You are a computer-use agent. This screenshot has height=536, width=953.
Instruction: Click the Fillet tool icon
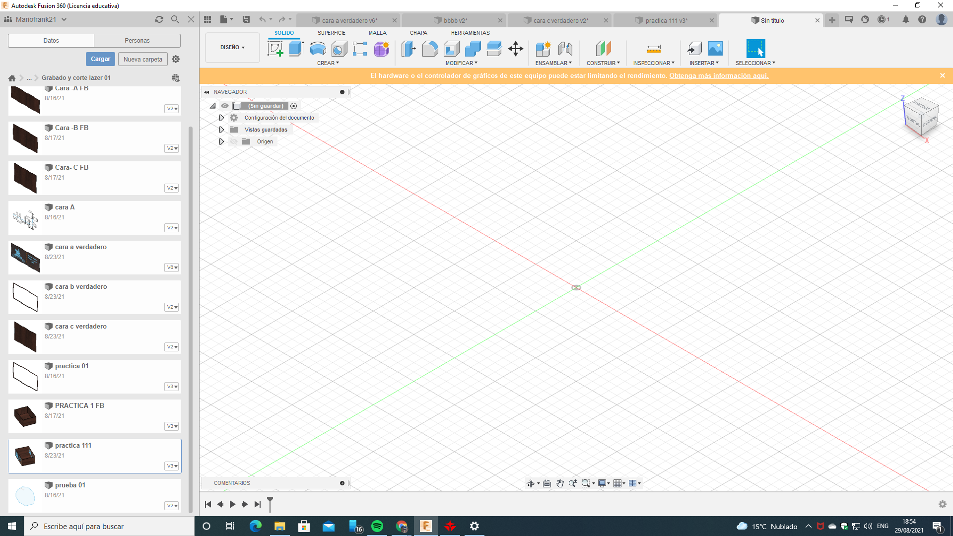pyautogui.click(x=430, y=49)
